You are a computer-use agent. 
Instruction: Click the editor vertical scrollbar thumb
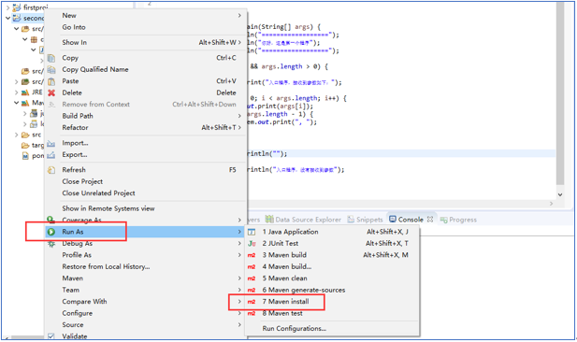(560, 93)
